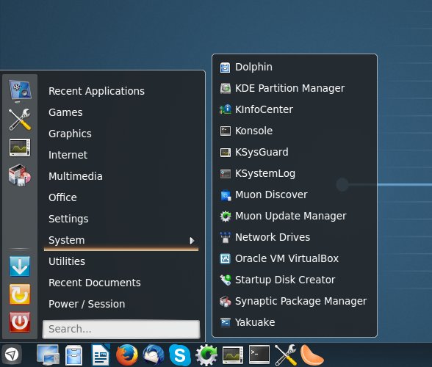
Task: Launch KDE Partition Manager
Action: pyautogui.click(x=295, y=88)
